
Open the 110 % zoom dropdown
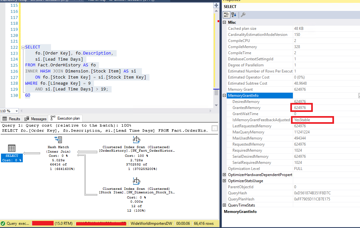(16, 111)
